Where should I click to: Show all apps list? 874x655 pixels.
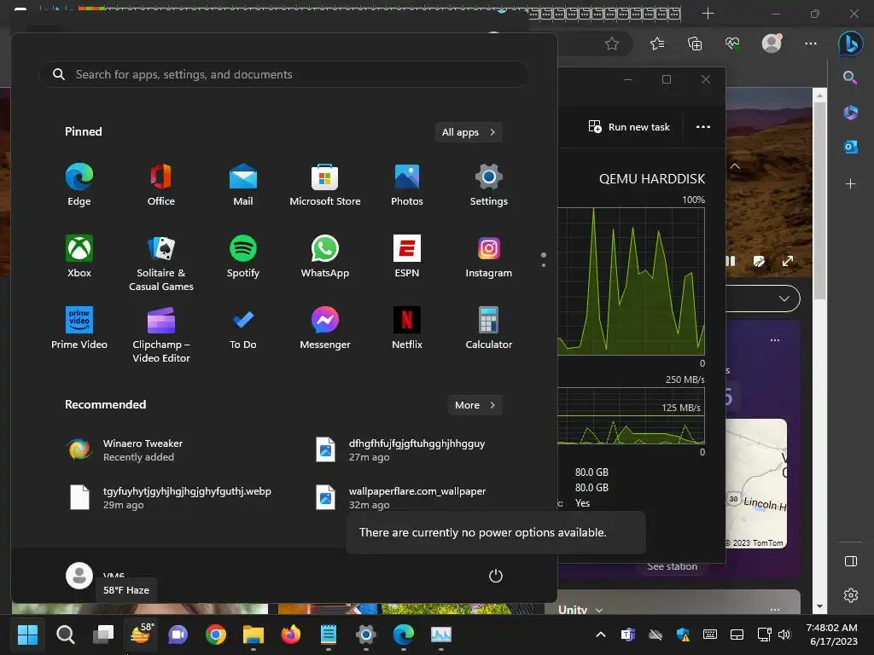[x=469, y=132]
